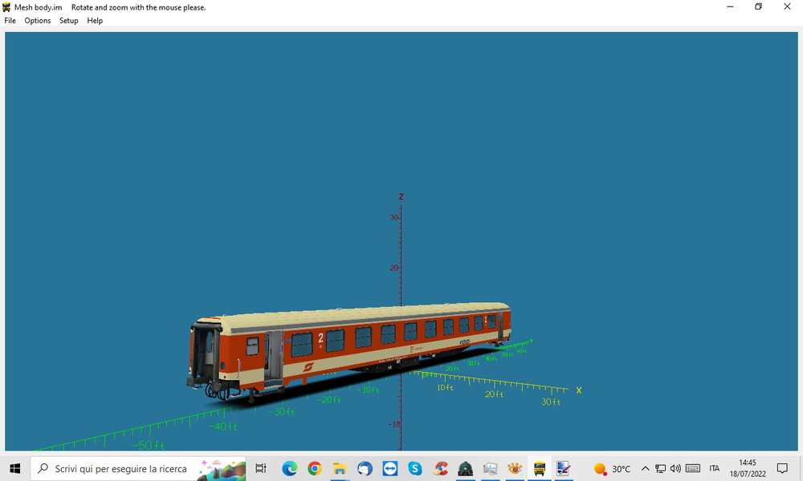This screenshot has height=481, width=803.
Task: Open CCleaner from the taskbar
Action: click(440, 468)
